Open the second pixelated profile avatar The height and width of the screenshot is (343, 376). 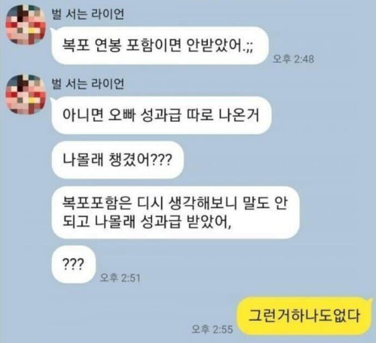point(25,94)
